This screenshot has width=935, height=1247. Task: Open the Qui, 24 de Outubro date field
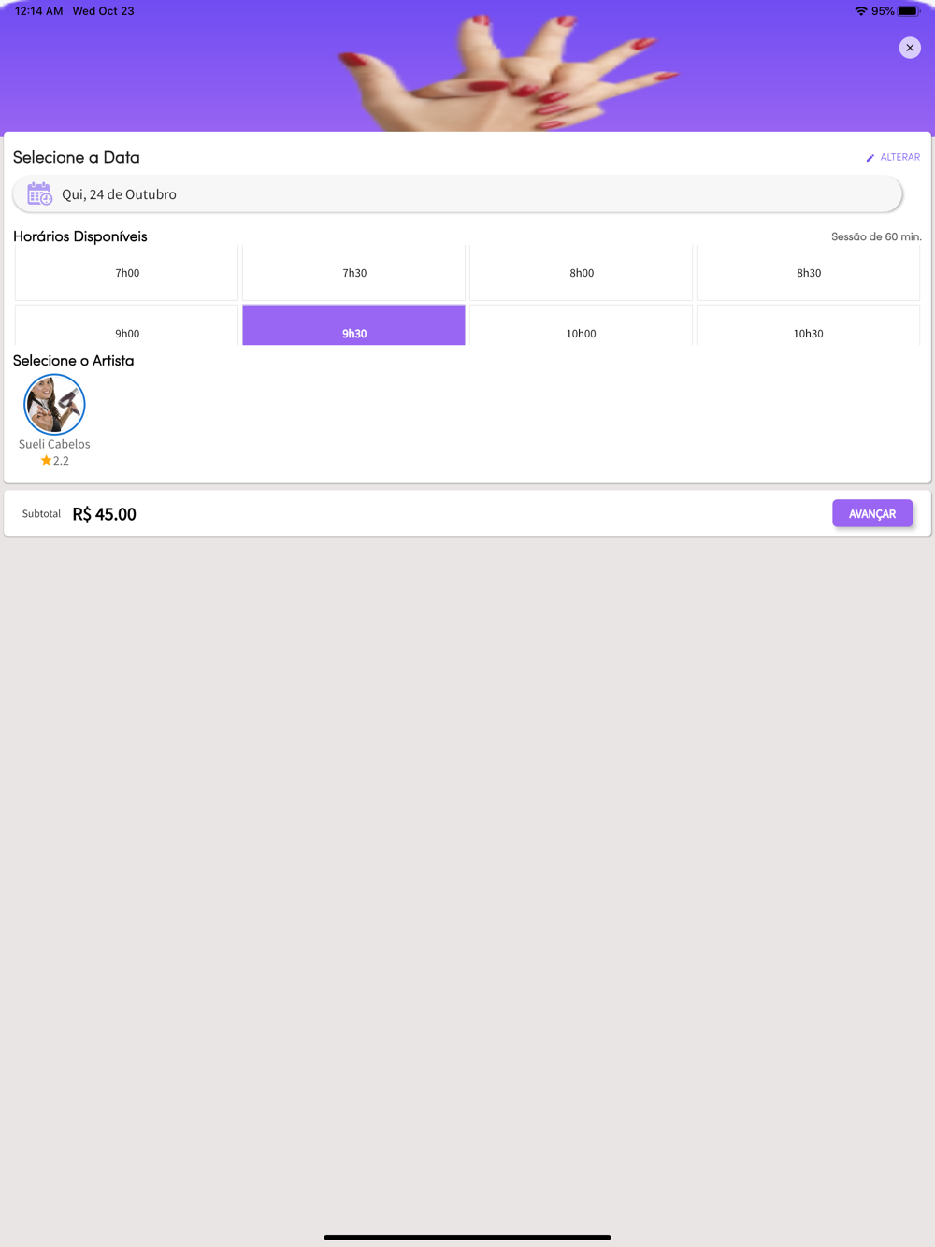click(458, 194)
